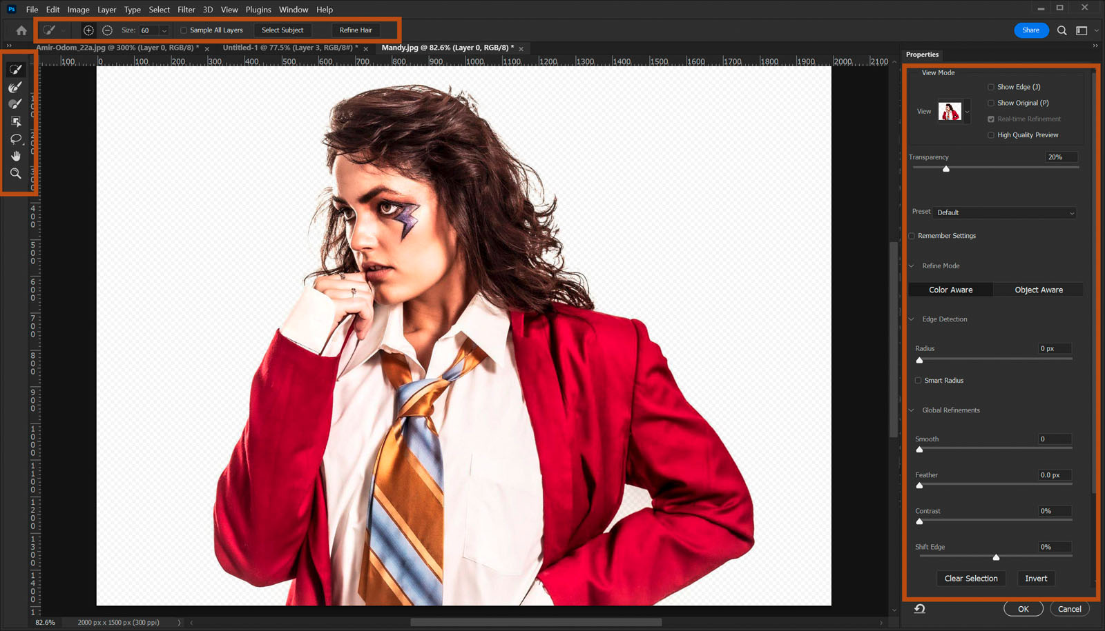Screen dimensions: 1105x631
Task: Click the Add to selection icon
Action: tap(88, 30)
